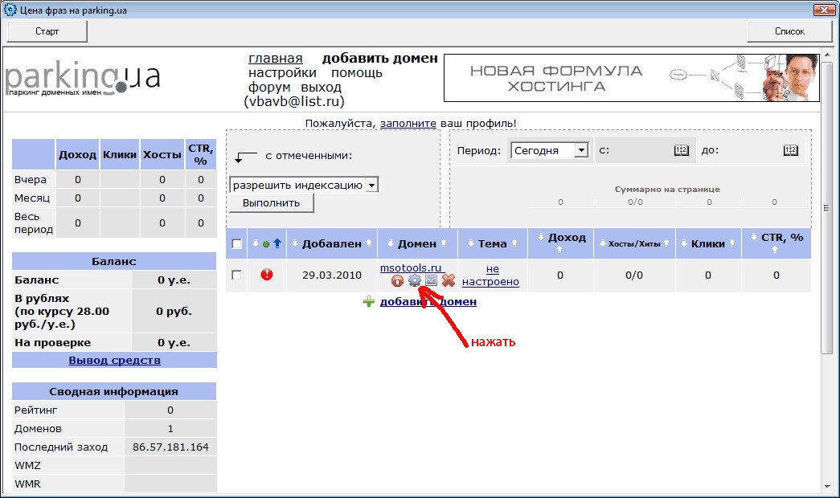Open 'помощь' in site navigation

point(357,73)
